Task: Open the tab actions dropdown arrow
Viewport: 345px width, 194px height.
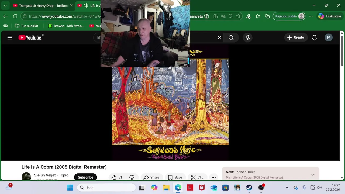Action: point(5,5)
